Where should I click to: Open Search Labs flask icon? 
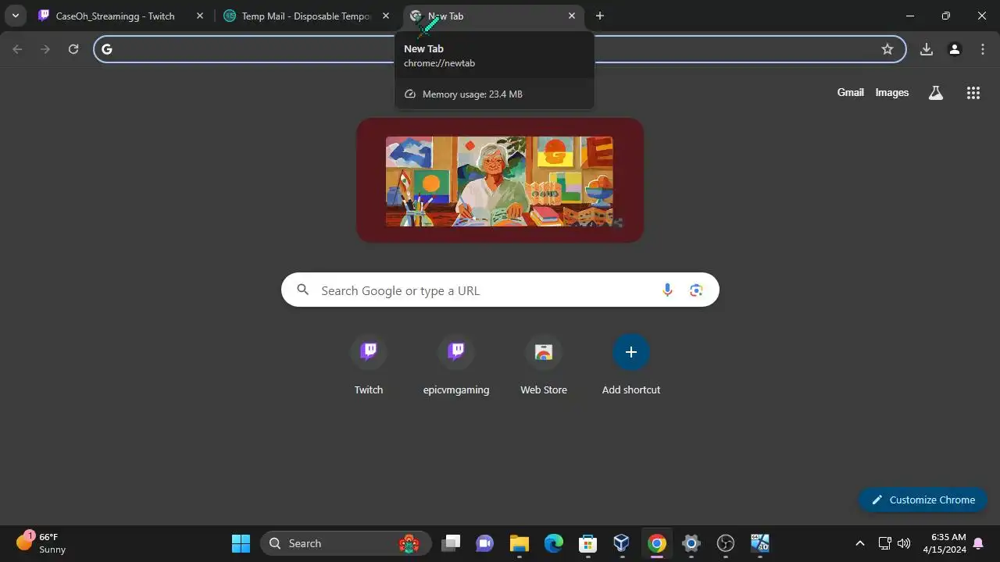point(935,93)
